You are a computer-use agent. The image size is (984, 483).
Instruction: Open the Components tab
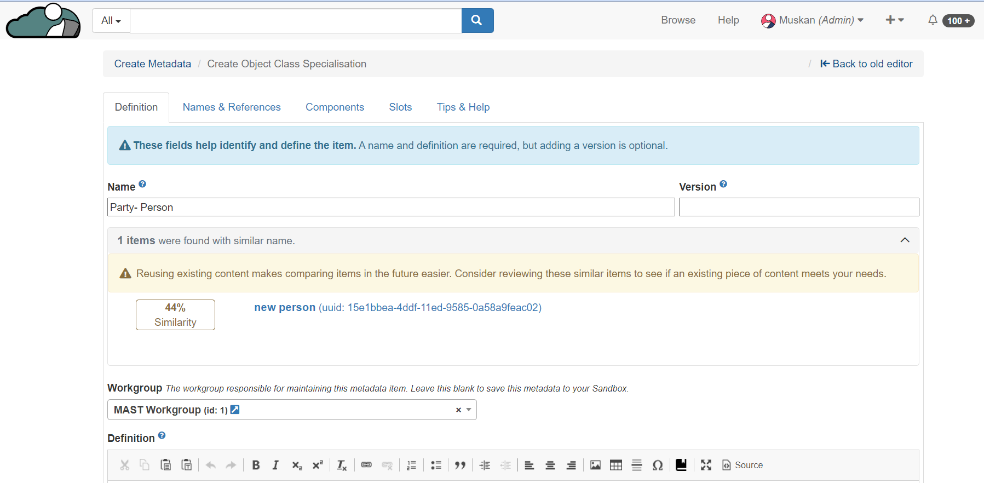pos(335,107)
